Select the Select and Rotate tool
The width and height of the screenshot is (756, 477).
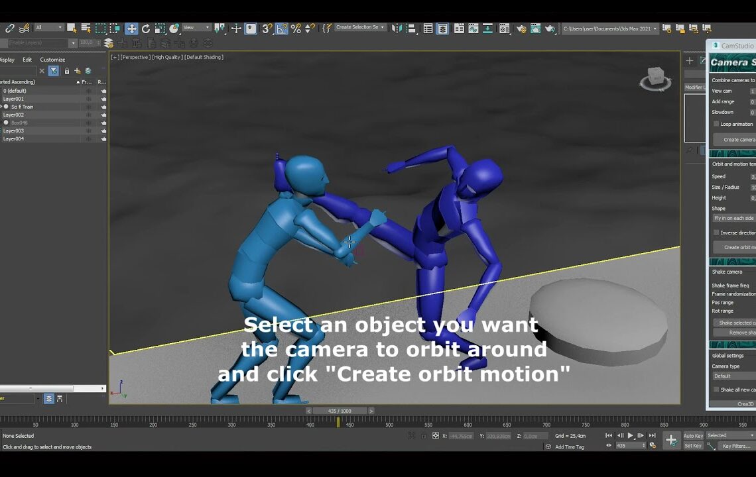pyautogui.click(x=145, y=28)
